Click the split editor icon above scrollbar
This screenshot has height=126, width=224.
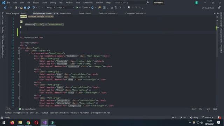[x=217, y=17]
